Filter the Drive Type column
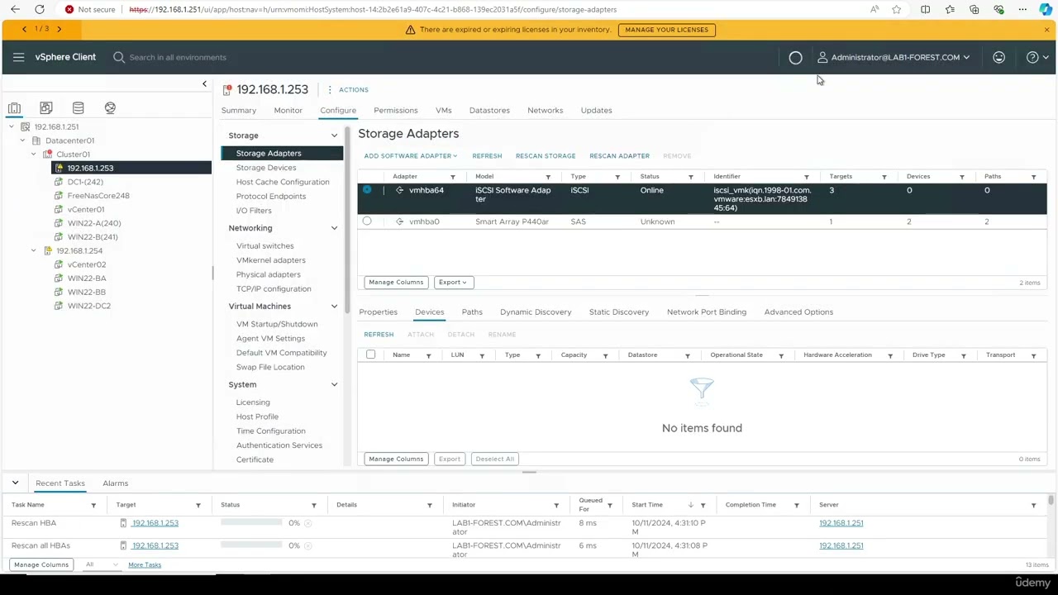This screenshot has height=595, width=1058. tap(963, 355)
